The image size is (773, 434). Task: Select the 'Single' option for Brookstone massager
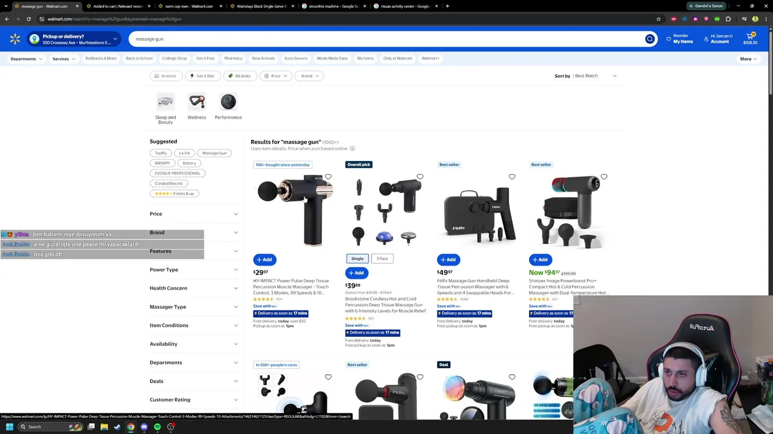[358, 259]
